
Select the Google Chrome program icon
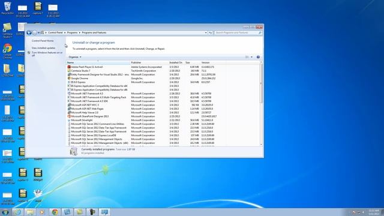click(69, 79)
